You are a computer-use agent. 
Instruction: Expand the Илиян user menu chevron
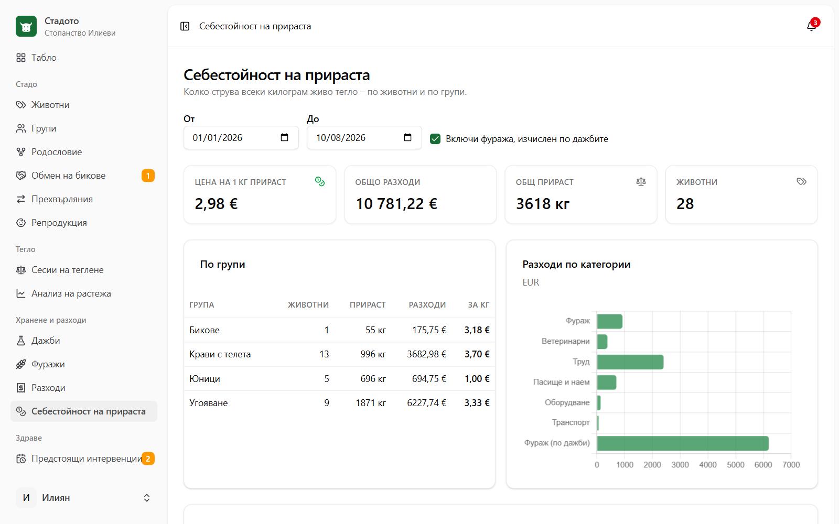click(x=147, y=498)
